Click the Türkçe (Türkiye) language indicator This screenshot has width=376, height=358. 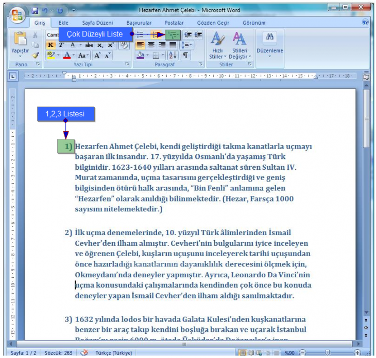114,353
